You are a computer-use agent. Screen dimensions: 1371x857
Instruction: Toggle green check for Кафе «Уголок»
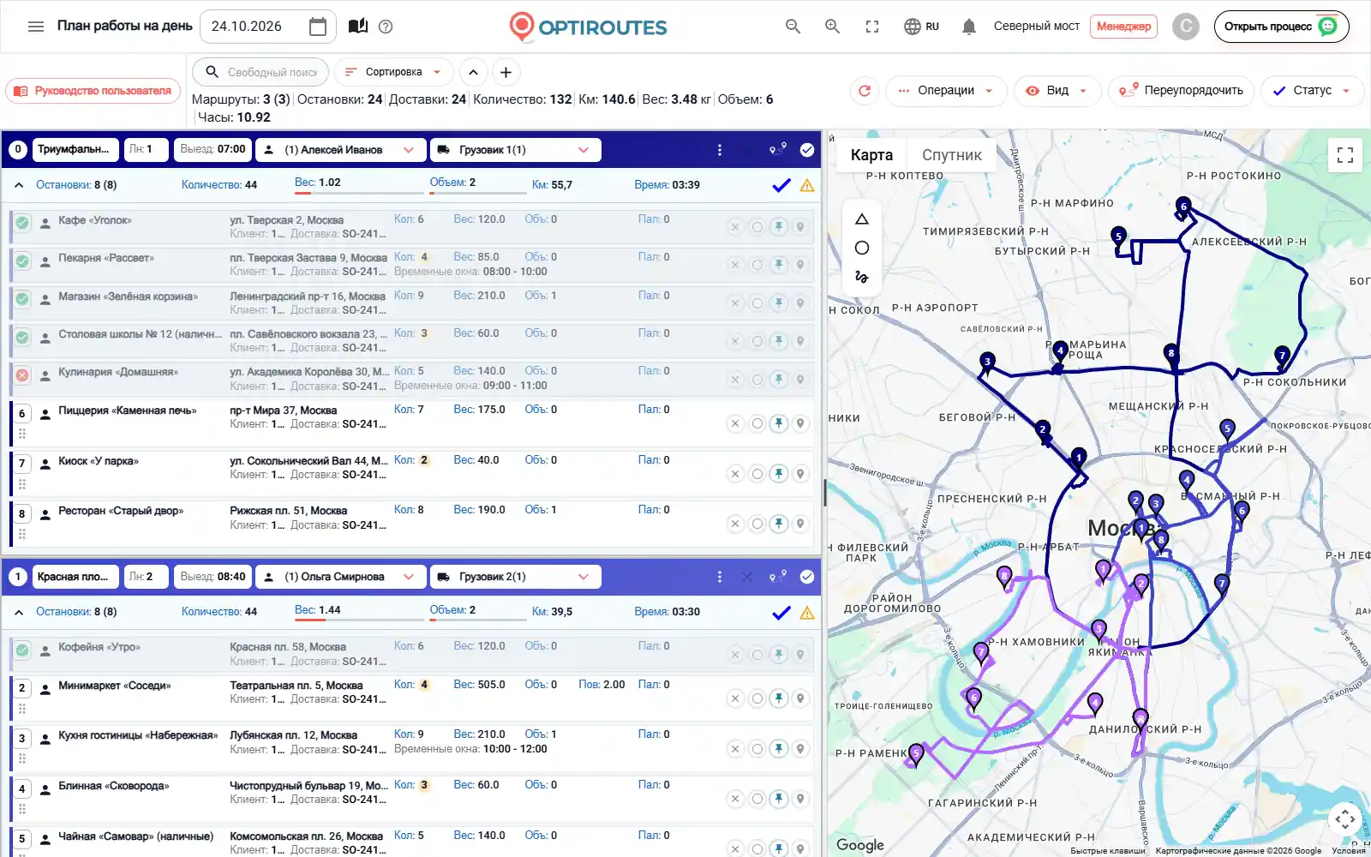22,223
